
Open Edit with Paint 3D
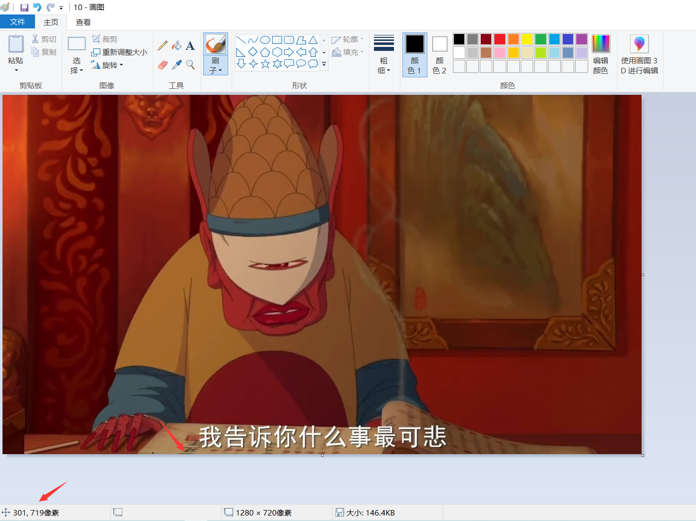coord(640,54)
